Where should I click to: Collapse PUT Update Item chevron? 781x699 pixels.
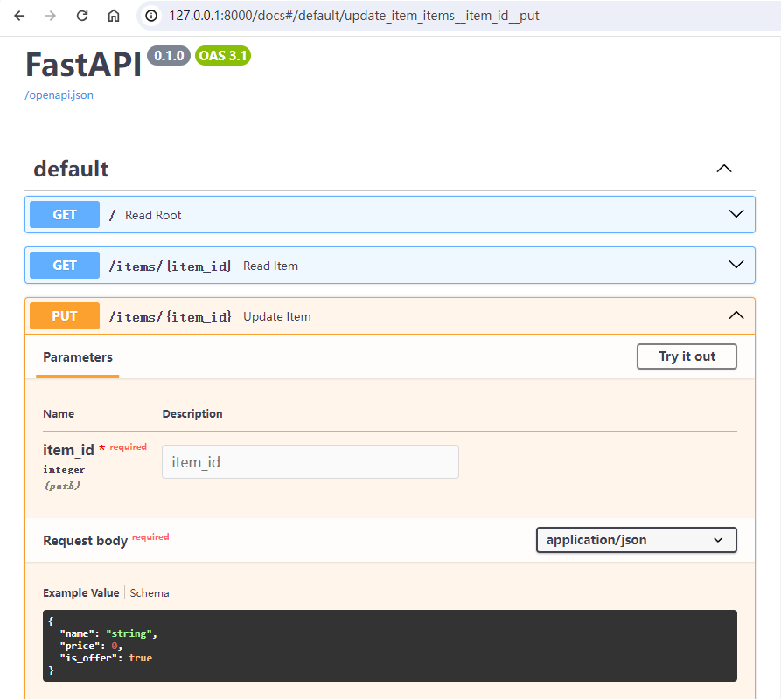pos(736,315)
